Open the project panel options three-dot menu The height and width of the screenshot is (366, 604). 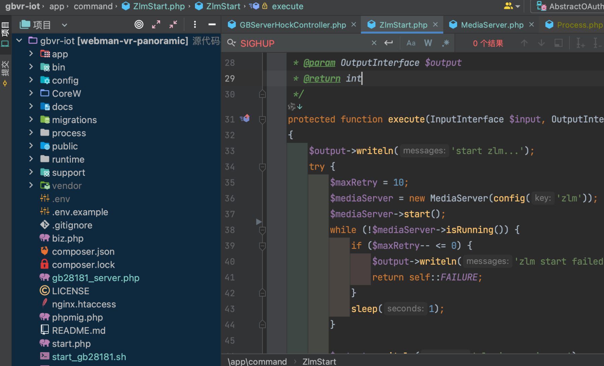(195, 24)
